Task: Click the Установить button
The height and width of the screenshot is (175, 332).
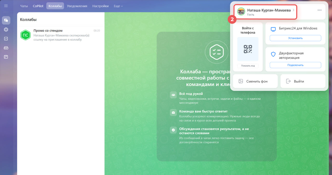Action: point(295,38)
